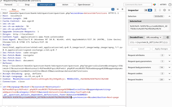Screen dimensions: 172x107
Task: Click the Content-Type header line
Action: 33,37
